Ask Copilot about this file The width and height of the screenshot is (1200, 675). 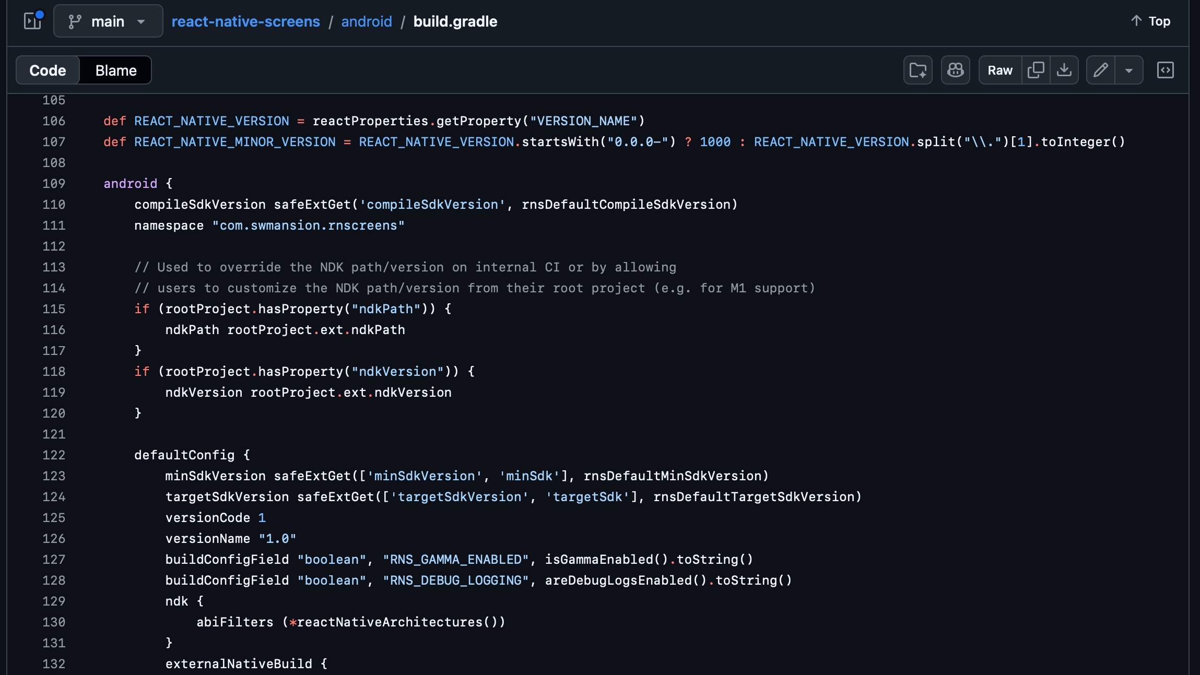[955, 70]
